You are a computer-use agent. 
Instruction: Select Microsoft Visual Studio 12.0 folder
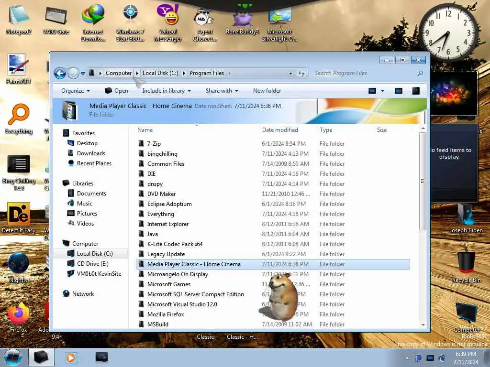click(x=272, y=304)
